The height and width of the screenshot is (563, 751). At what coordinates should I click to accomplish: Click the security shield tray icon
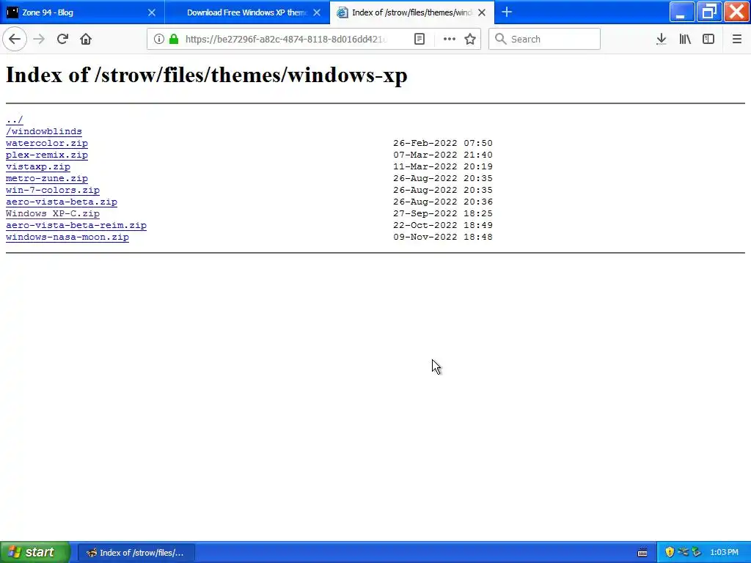click(x=670, y=553)
